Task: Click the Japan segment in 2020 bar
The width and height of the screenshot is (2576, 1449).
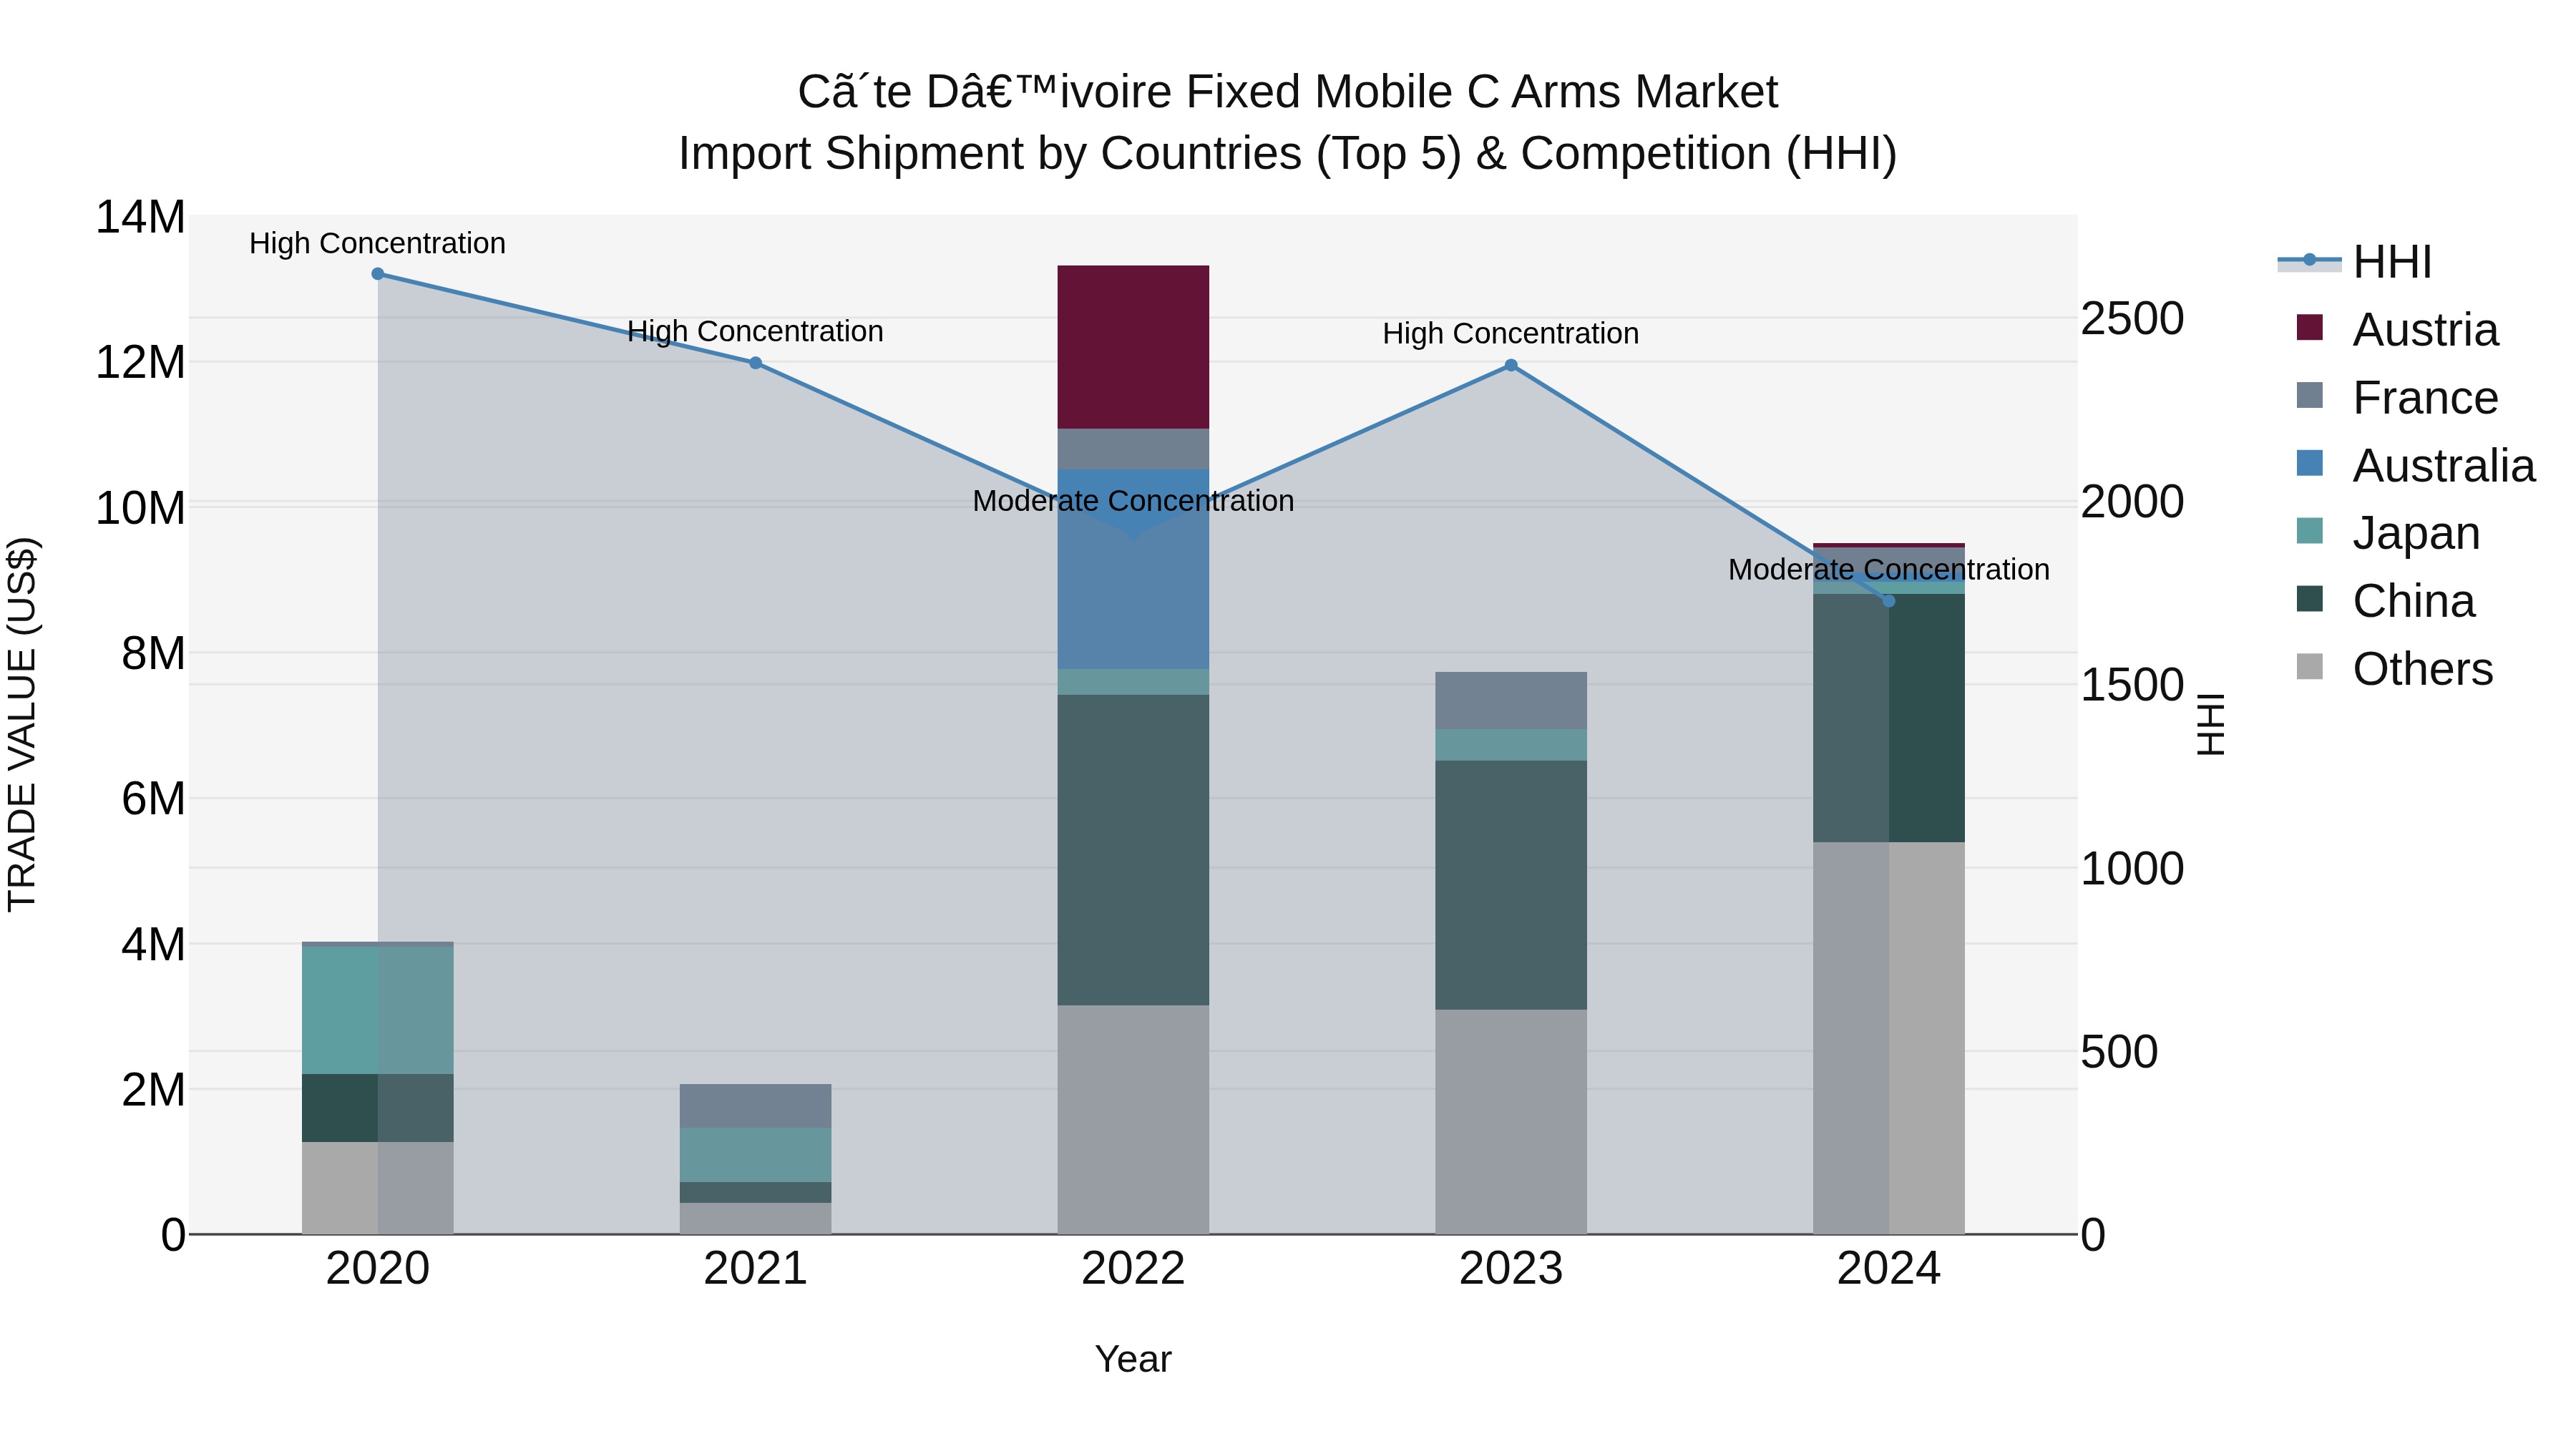Action: pyautogui.click(x=378, y=1010)
